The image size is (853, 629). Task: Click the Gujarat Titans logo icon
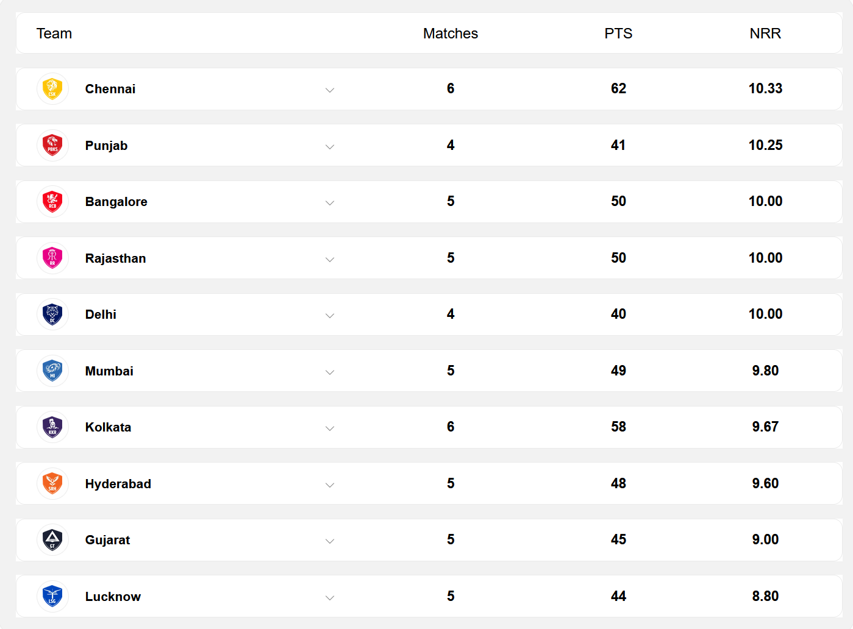point(52,540)
